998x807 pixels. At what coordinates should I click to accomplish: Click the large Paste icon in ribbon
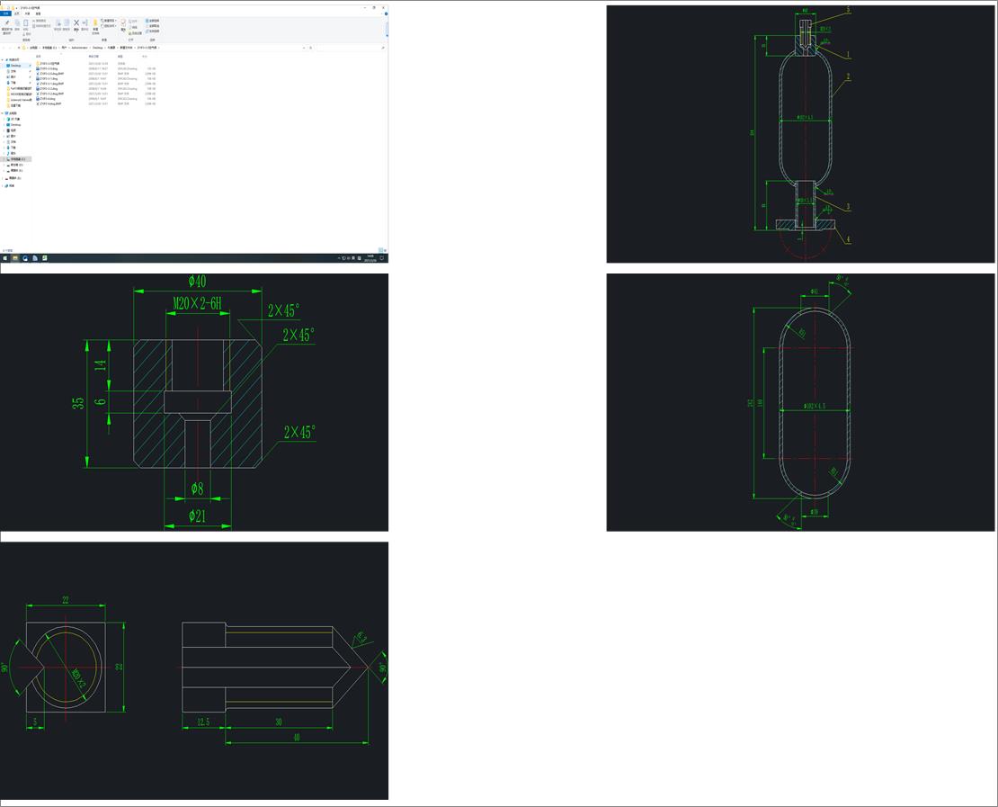point(25,25)
